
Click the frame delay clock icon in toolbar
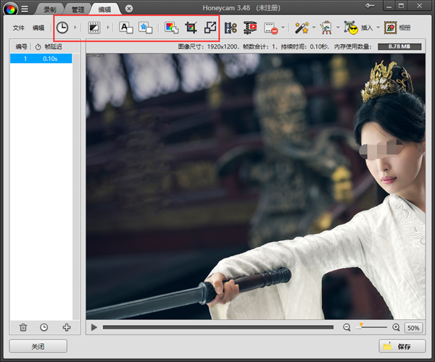pos(63,28)
